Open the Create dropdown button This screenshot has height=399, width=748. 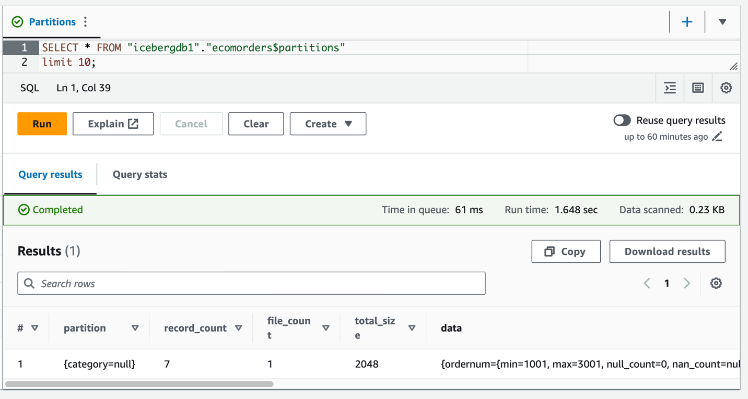tap(328, 124)
